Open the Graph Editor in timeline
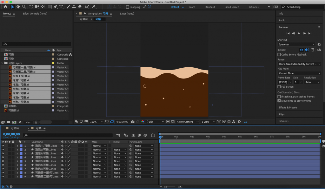 (153, 135)
